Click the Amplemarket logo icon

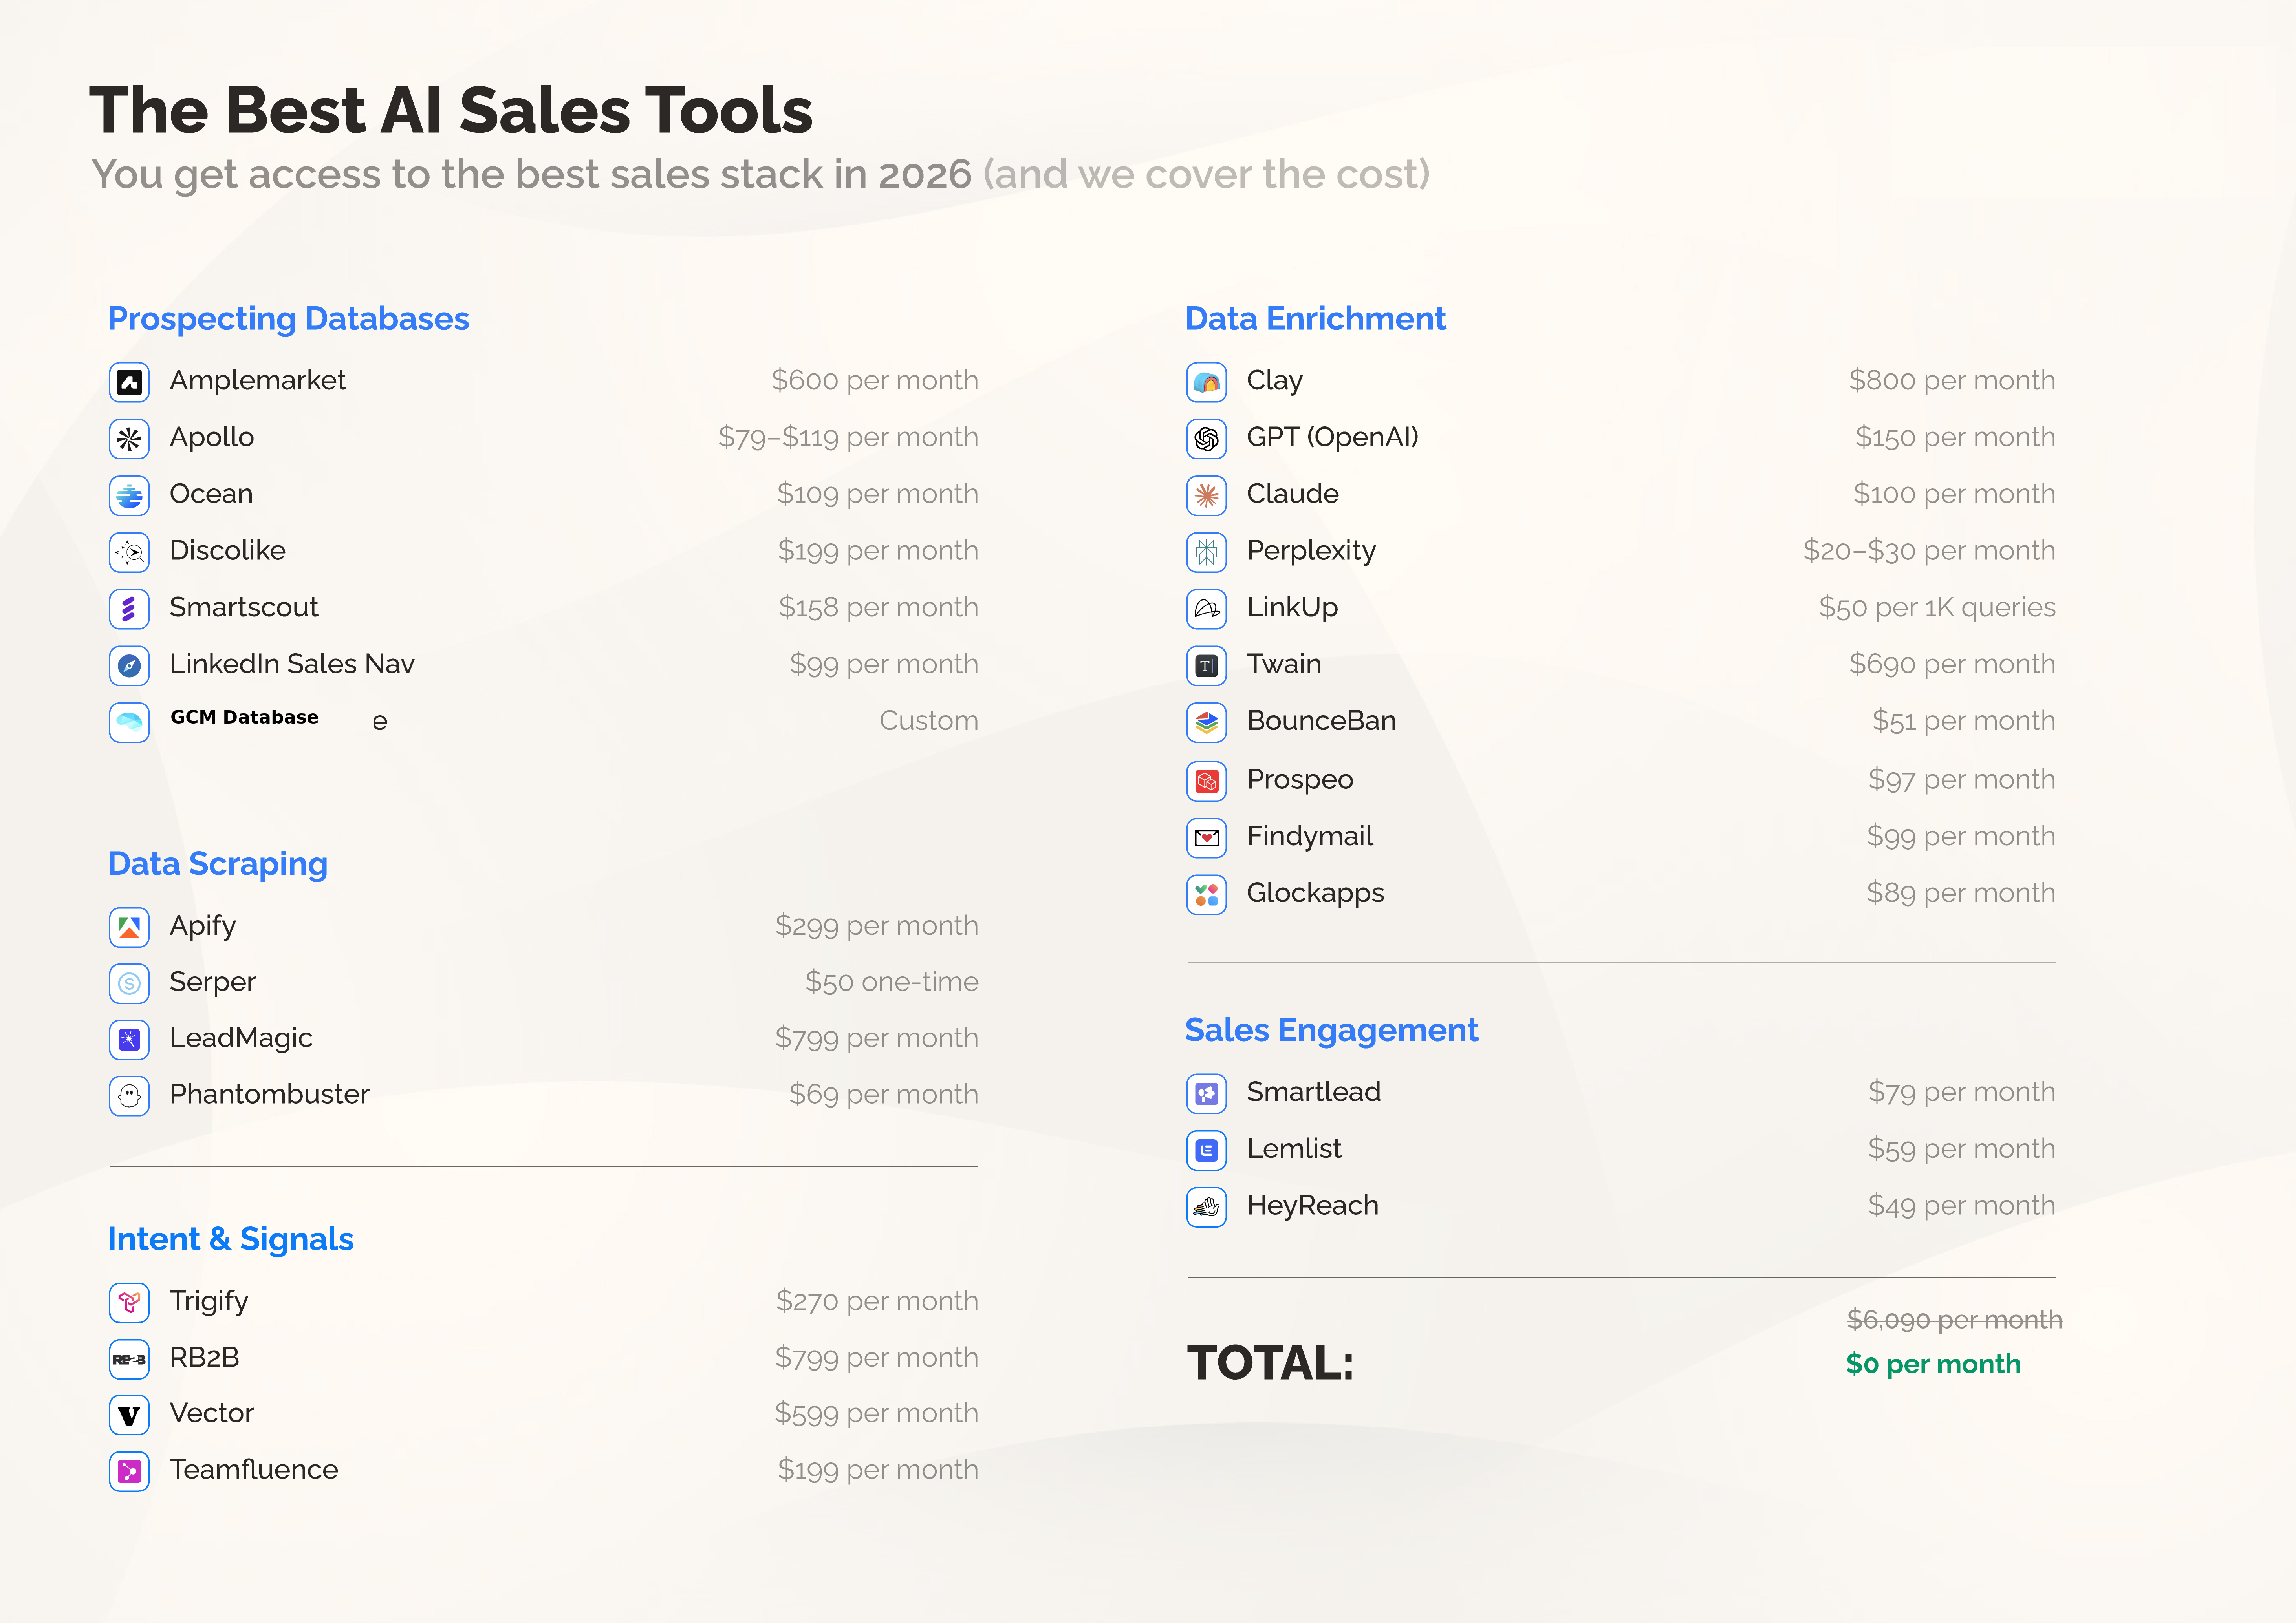(129, 382)
